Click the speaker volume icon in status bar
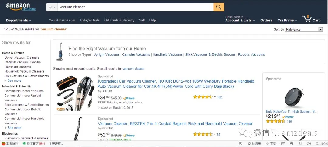This screenshot has height=147, width=328. 309,144
